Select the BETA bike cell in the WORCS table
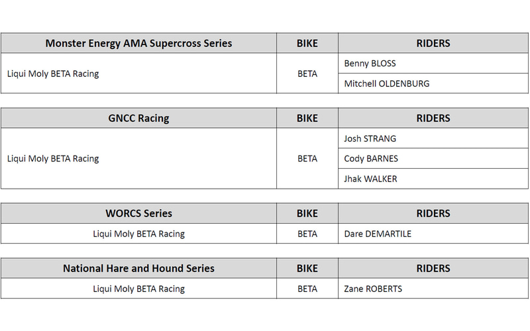Viewport: 530px width, 331px height. click(x=307, y=234)
